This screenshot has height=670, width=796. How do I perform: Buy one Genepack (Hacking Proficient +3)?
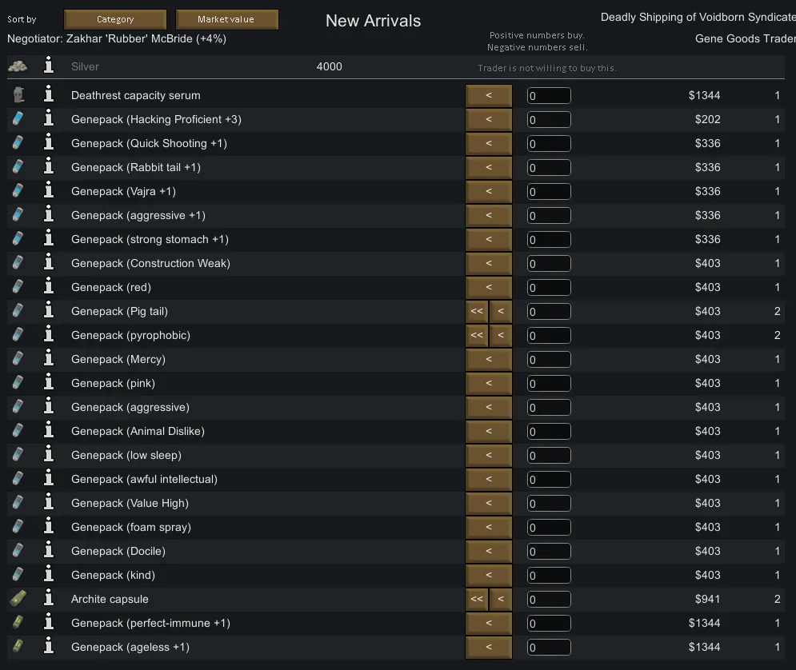[x=488, y=119]
